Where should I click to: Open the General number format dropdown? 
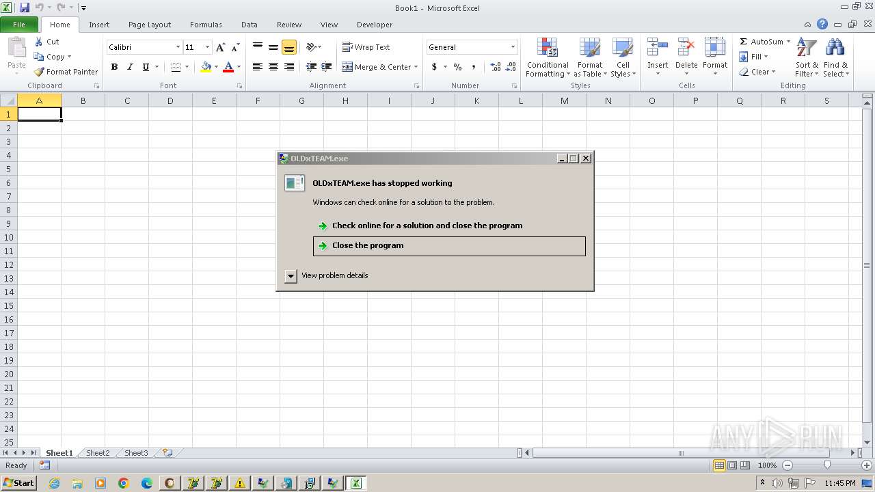coord(513,47)
